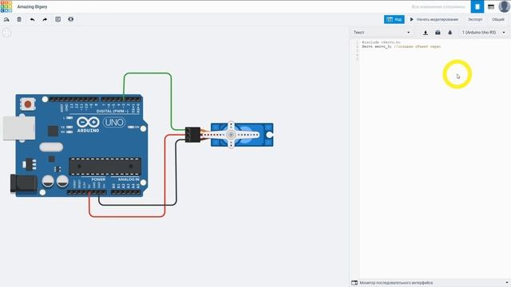This screenshot has height=287, width=511.
Task: Click the UNO label on the board
Action: (x=113, y=123)
